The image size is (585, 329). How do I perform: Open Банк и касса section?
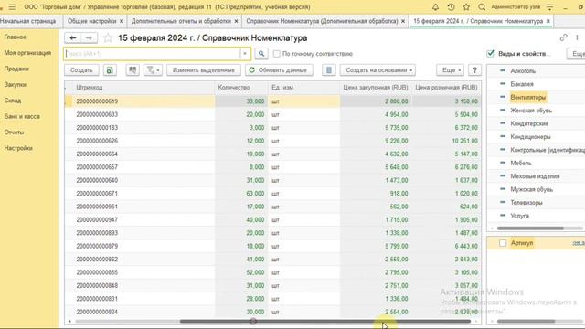click(22, 116)
